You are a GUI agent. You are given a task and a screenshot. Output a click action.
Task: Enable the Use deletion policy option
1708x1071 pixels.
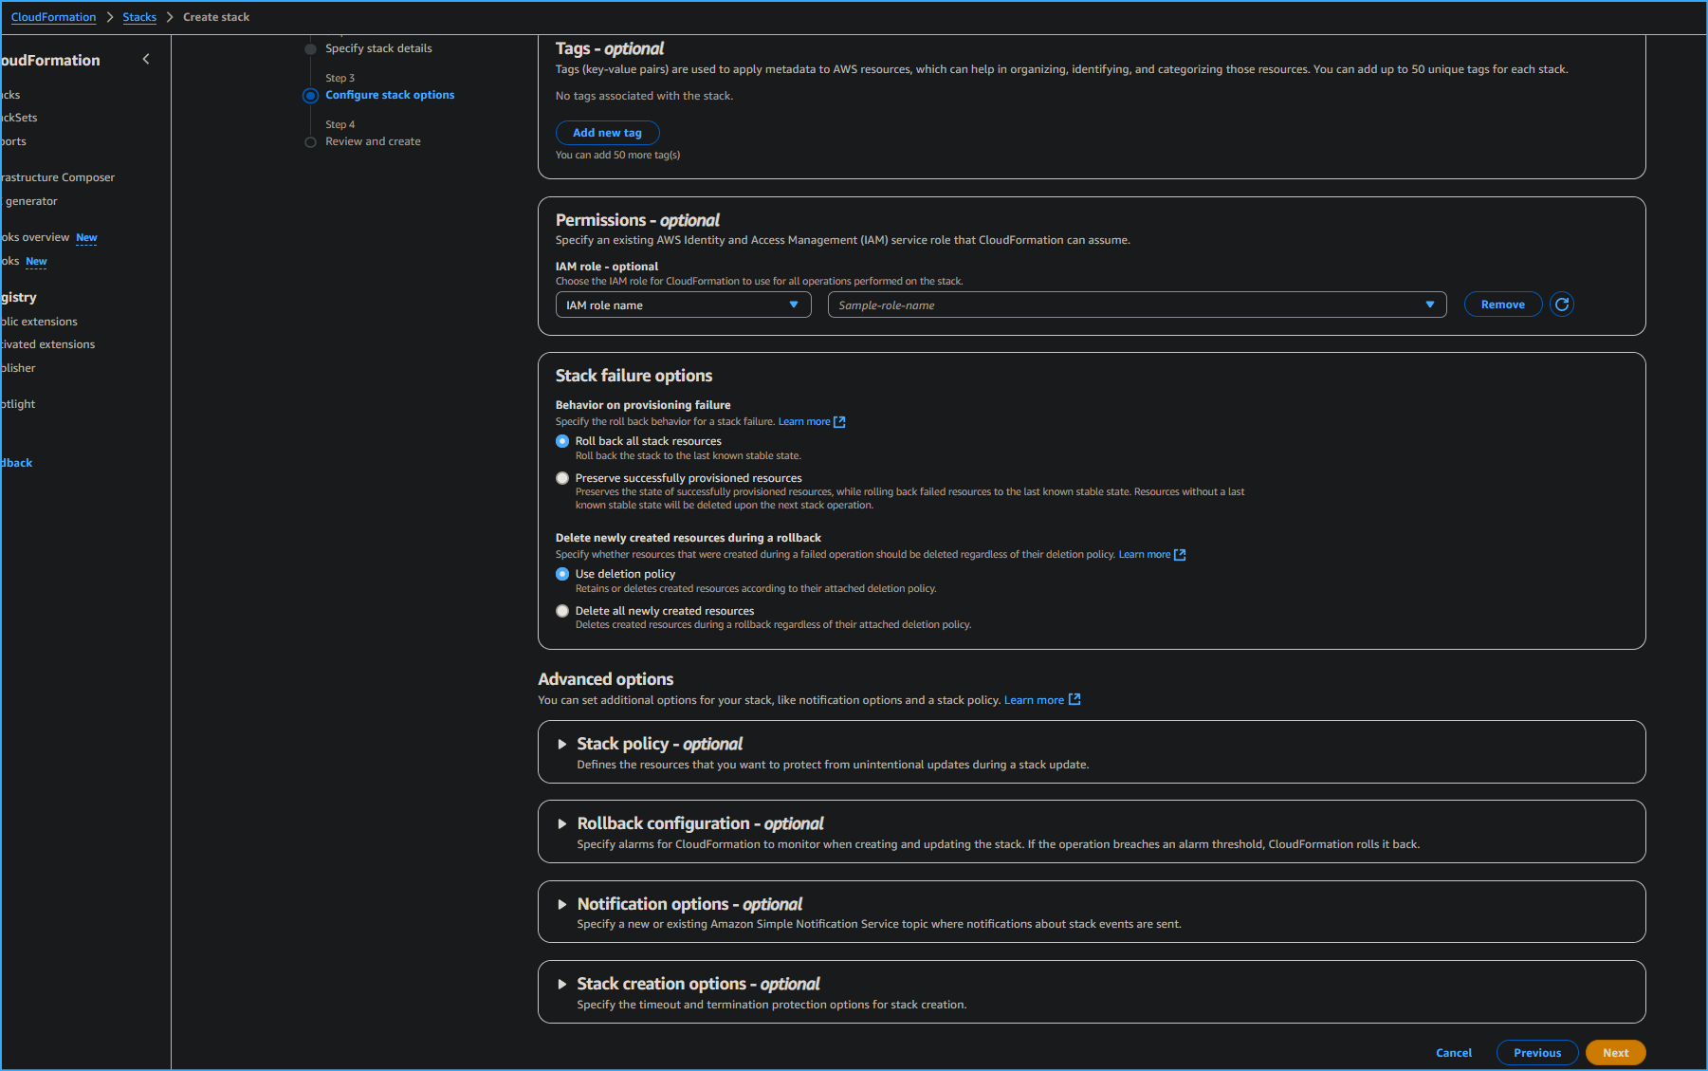tap(562, 574)
